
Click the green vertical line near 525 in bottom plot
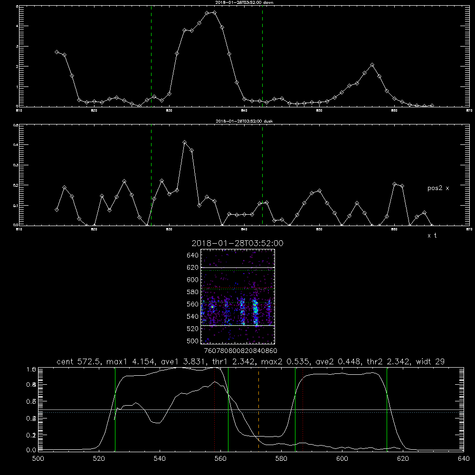pos(115,409)
